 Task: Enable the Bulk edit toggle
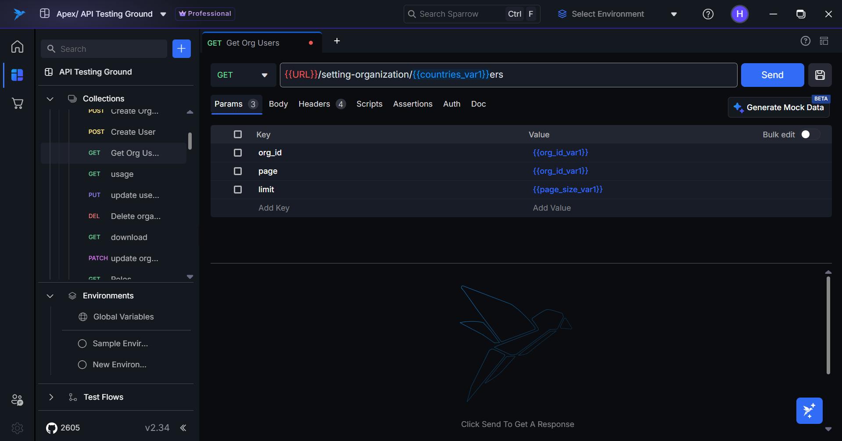[x=810, y=135]
